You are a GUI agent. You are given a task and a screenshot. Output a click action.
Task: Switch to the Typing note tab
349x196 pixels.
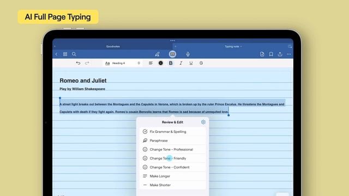tap(233, 46)
